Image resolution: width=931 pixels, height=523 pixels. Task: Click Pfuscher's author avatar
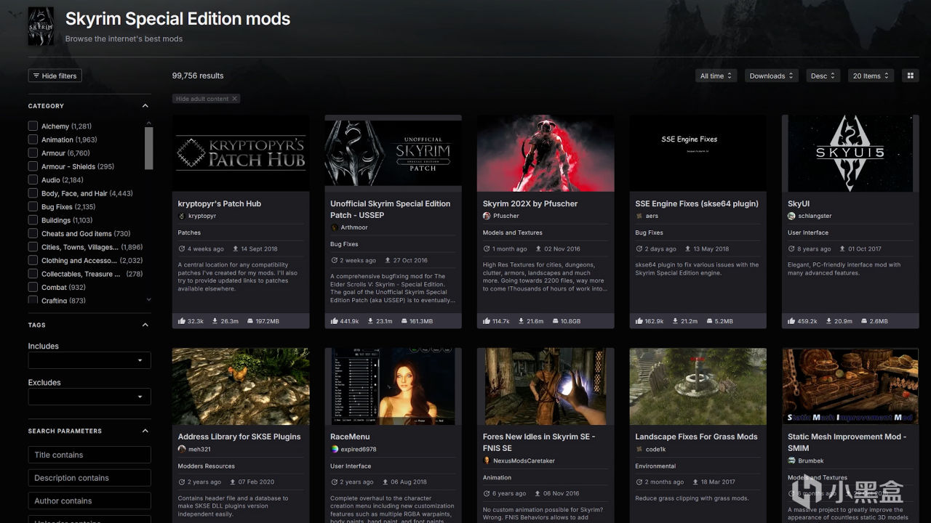pos(487,216)
